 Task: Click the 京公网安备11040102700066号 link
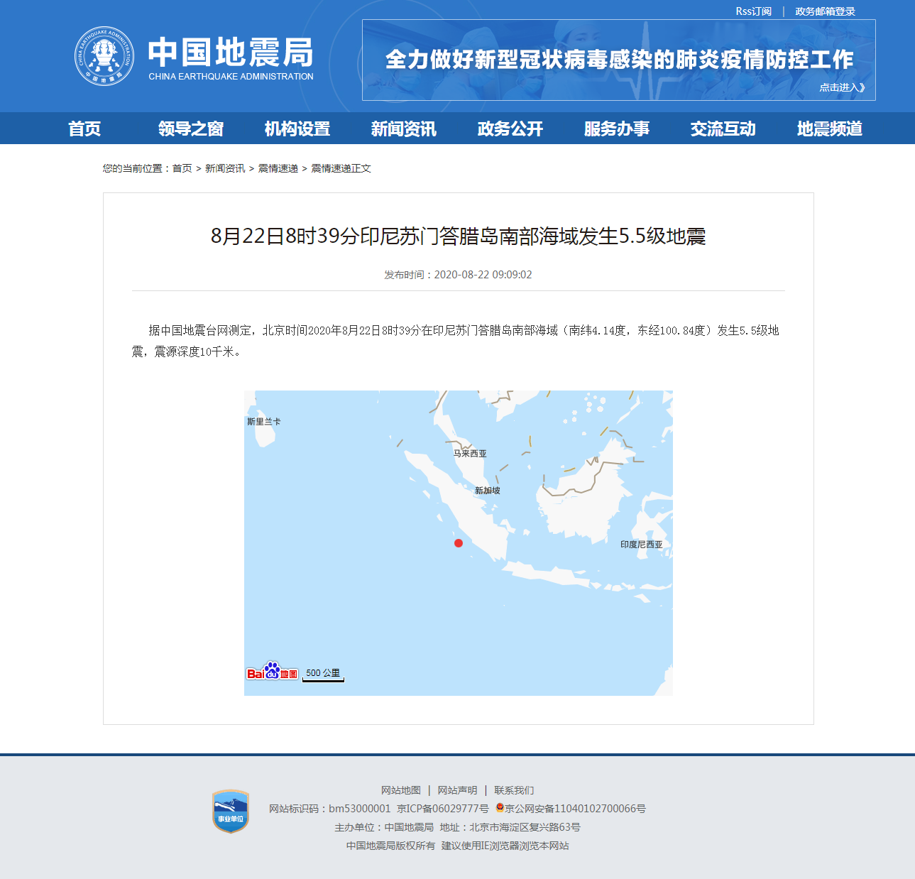point(575,809)
